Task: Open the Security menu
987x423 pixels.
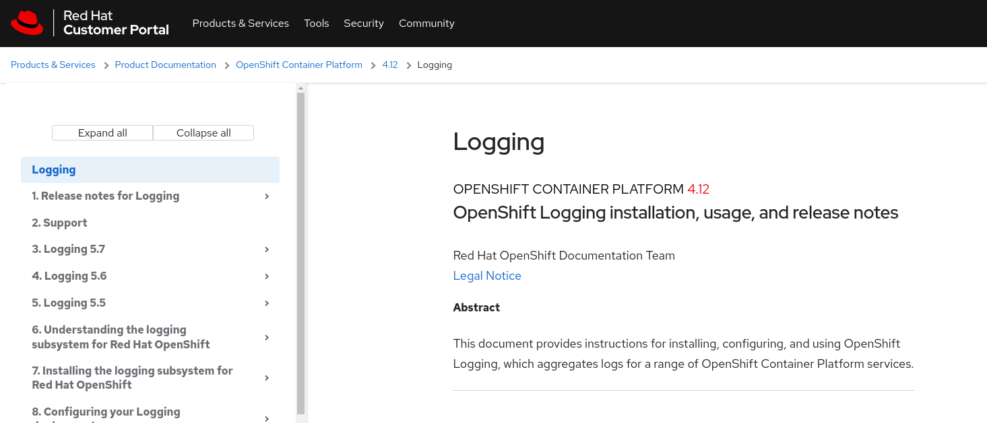Action: (x=364, y=24)
